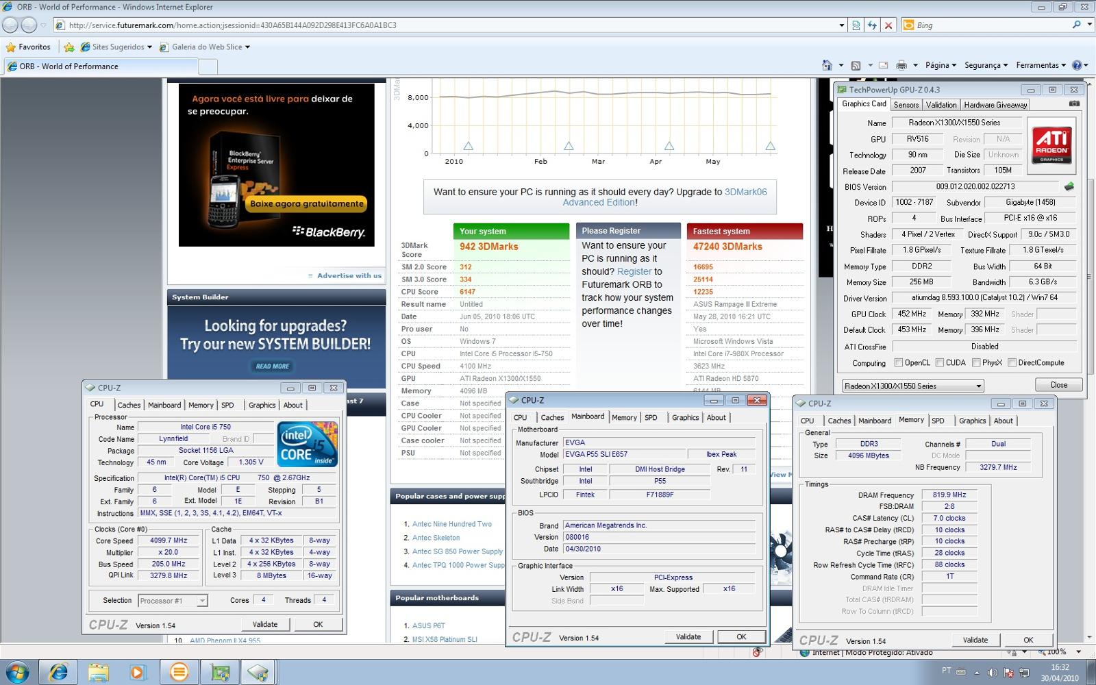
Task: Show hidden tray icons arrow
Action: pos(976,673)
